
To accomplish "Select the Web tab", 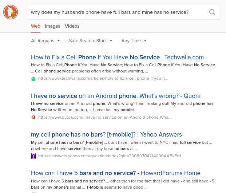I will pos(35,26).
